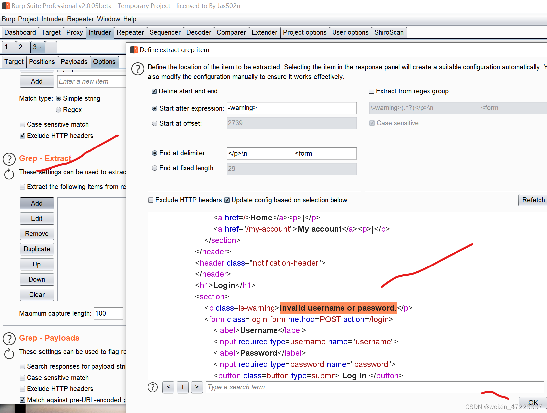
Task: Select Start after expression radio button
Action: (x=155, y=108)
